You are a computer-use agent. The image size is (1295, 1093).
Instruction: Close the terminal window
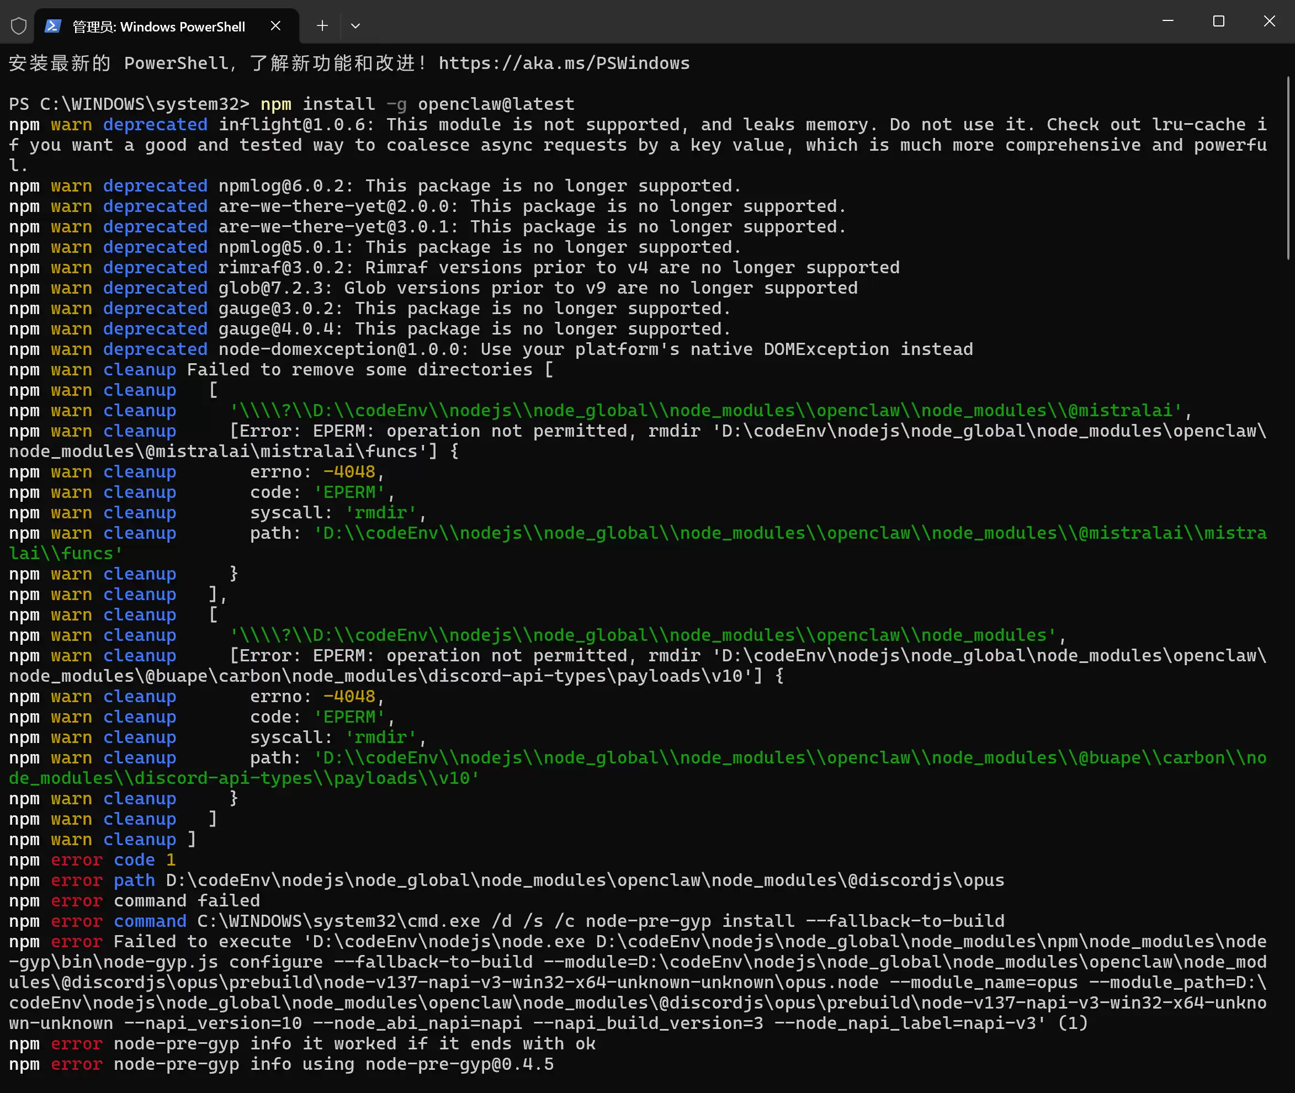(1269, 22)
